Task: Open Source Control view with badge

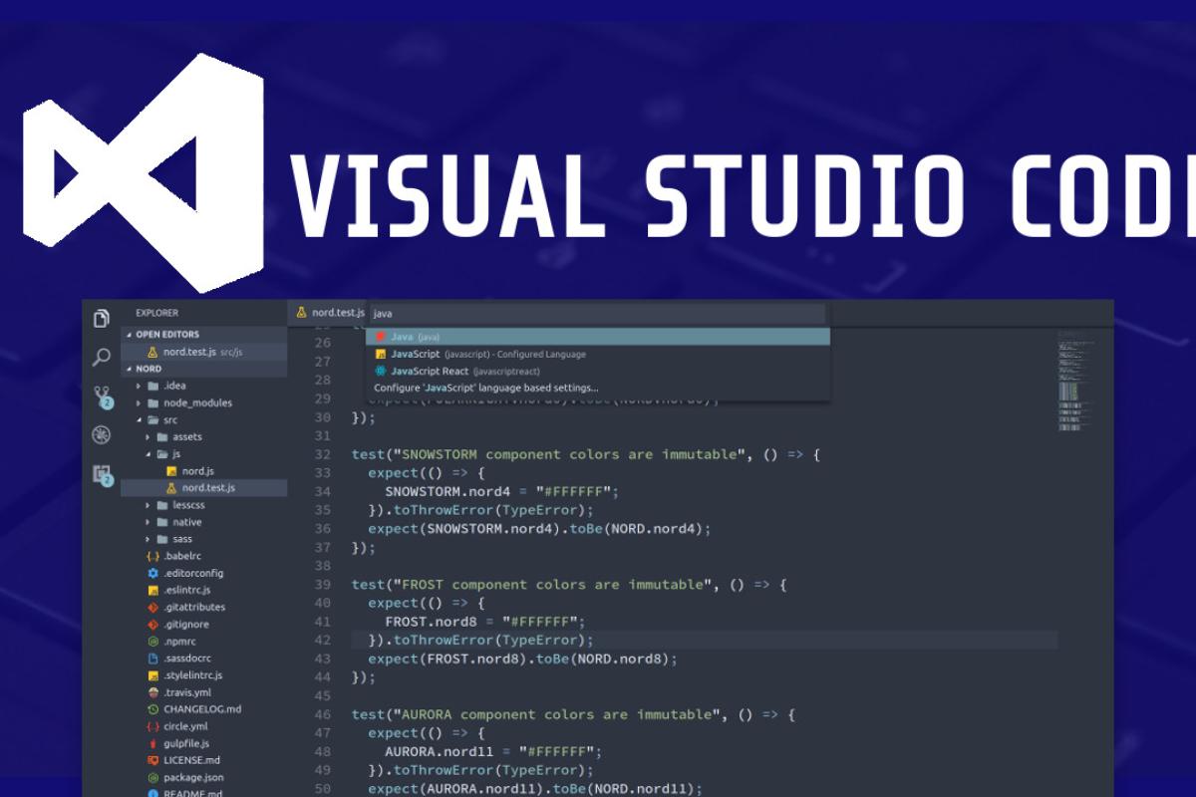Action: (102, 397)
